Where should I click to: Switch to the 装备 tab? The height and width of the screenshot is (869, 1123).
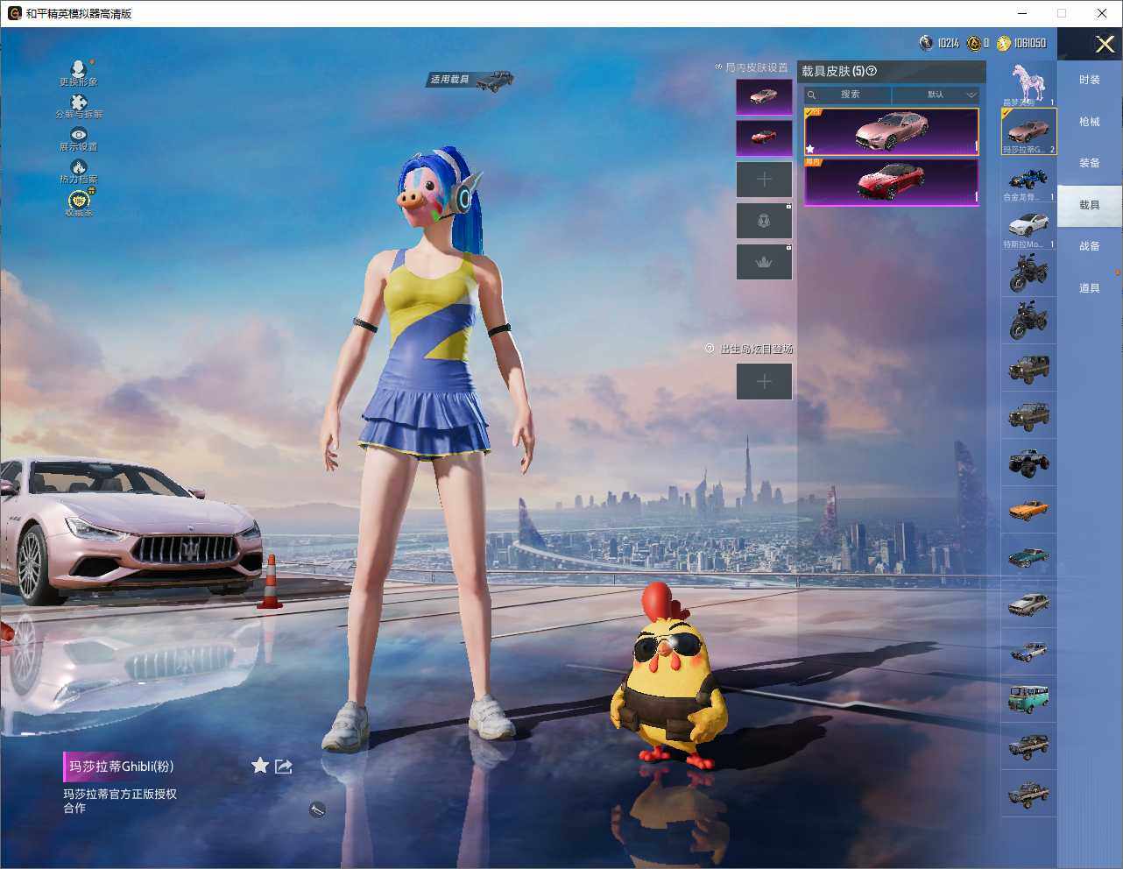pyautogui.click(x=1090, y=163)
